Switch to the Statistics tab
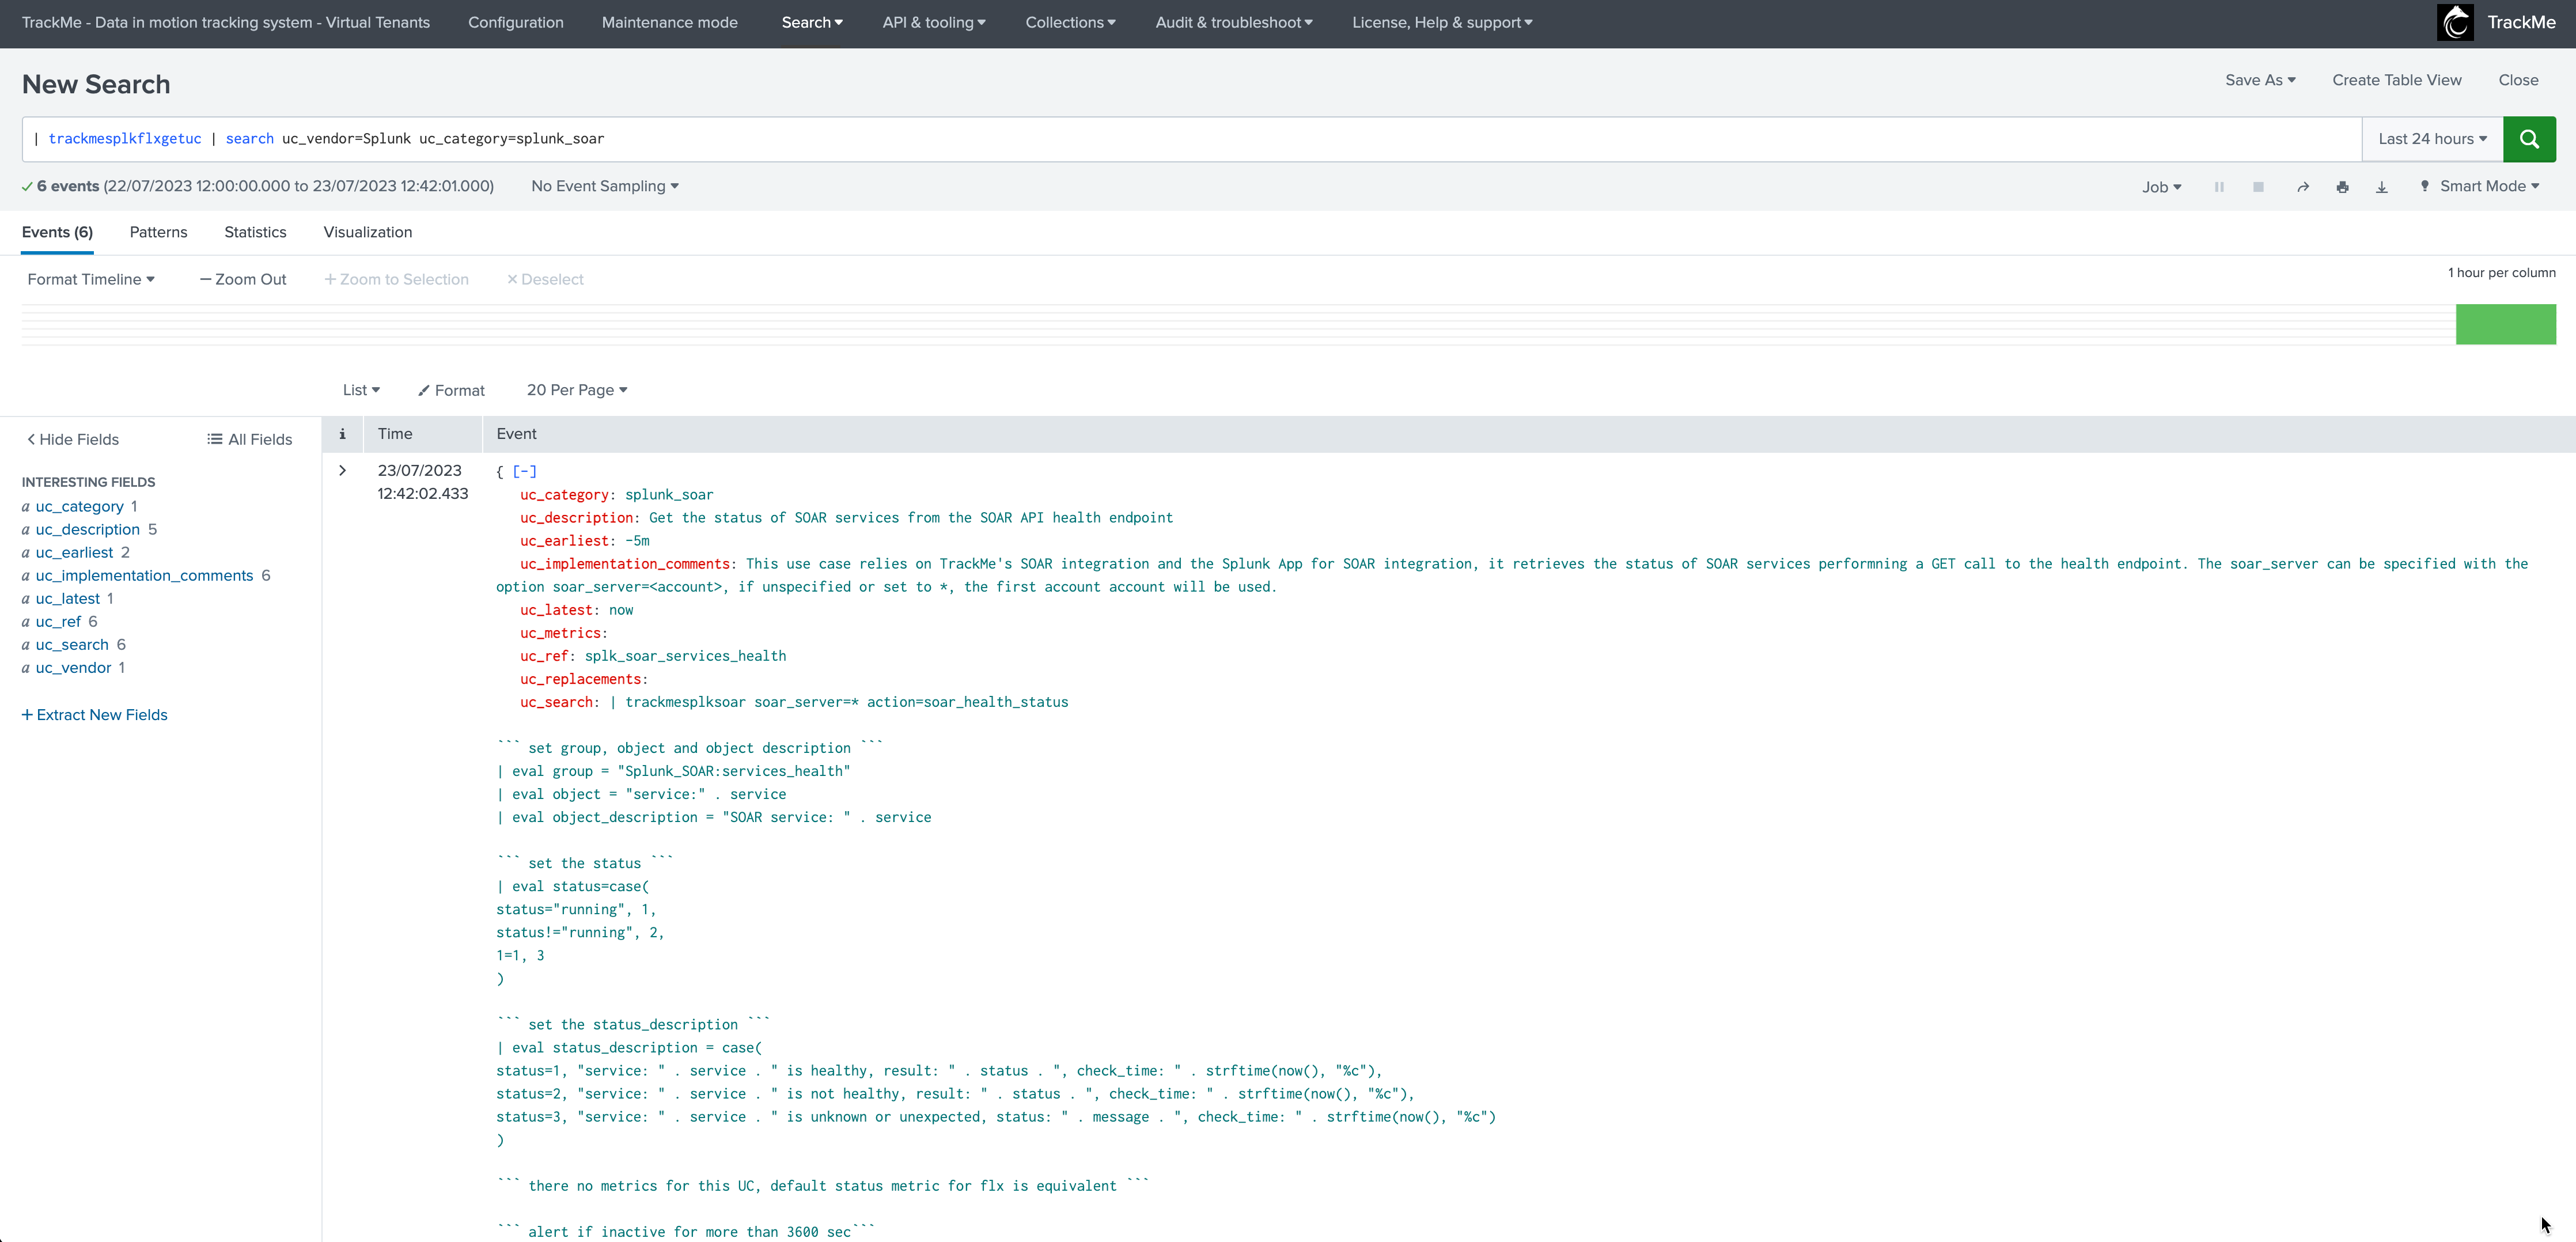Screen dimensions: 2576x1242 [255, 232]
